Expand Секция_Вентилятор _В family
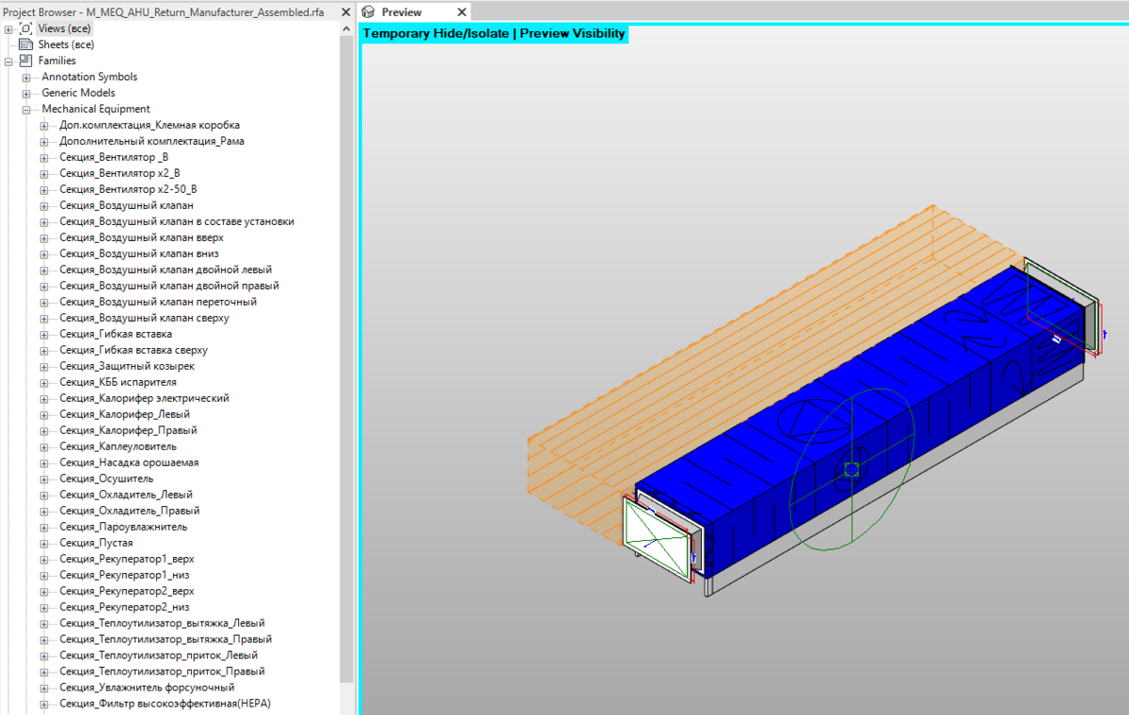1129x715 pixels. click(44, 157)
